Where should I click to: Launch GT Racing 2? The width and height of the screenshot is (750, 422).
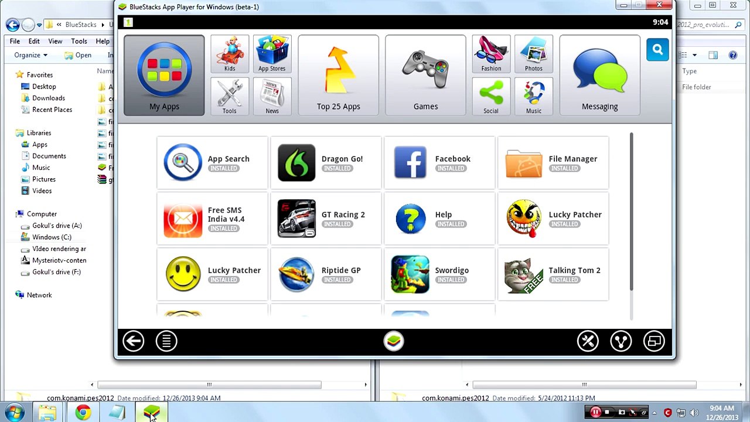(x=326, y=219)
